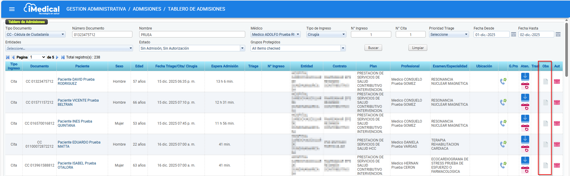Open the hamburger menu
The height and width of the screenshot is (176, 570).
coord(12,9)
